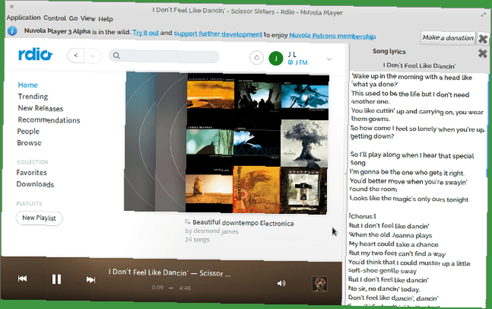Pause the current song
The width and height of the screenshot is (492, 309).
tap(57, 279)
